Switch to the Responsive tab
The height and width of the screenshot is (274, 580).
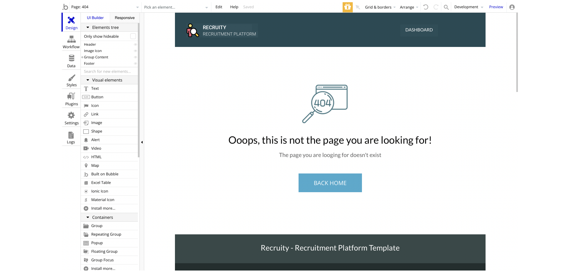click(125, 18)
